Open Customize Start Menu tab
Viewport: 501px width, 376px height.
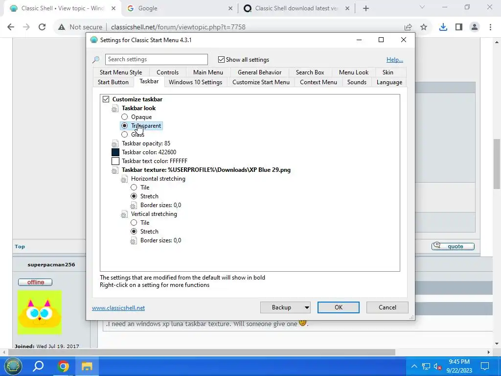pyautogui.click(x=261, y=82)
